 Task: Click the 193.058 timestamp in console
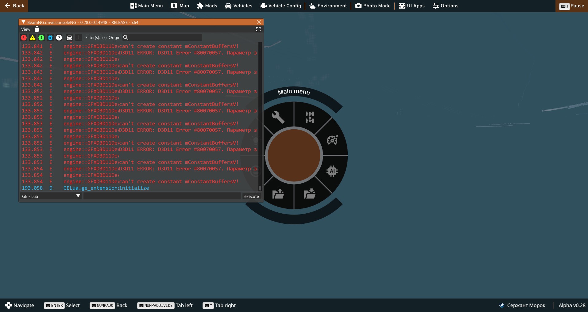click(x=32, y=188)
